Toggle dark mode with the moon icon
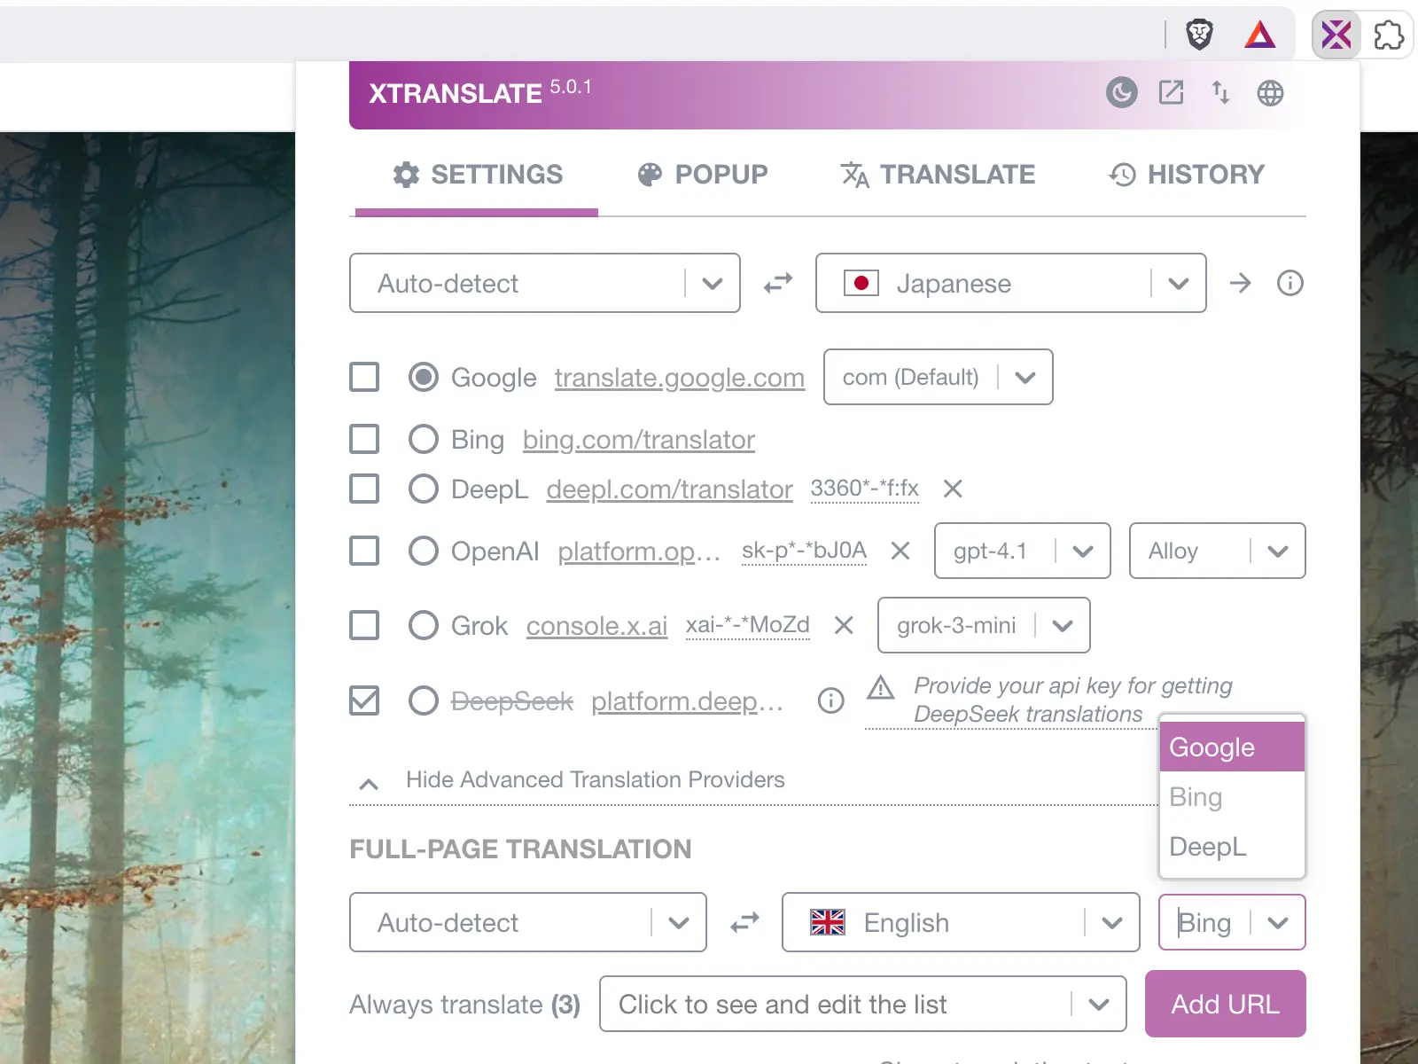The image size is (1418, 1064). point(1121,92)
